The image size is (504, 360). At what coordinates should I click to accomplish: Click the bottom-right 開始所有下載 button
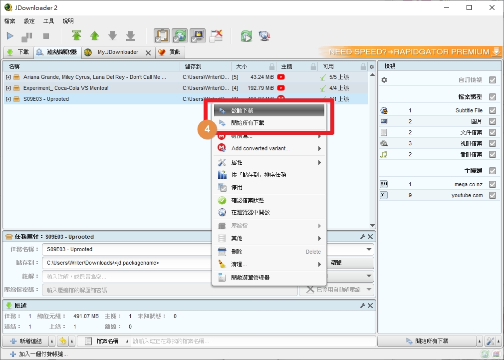coord(427,342)
